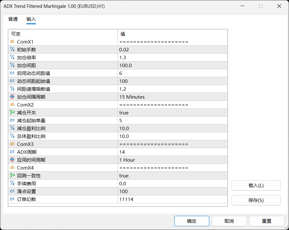Click the 取消 button
Viewport: 289px width, 230px height.
[x=229, y=221]
